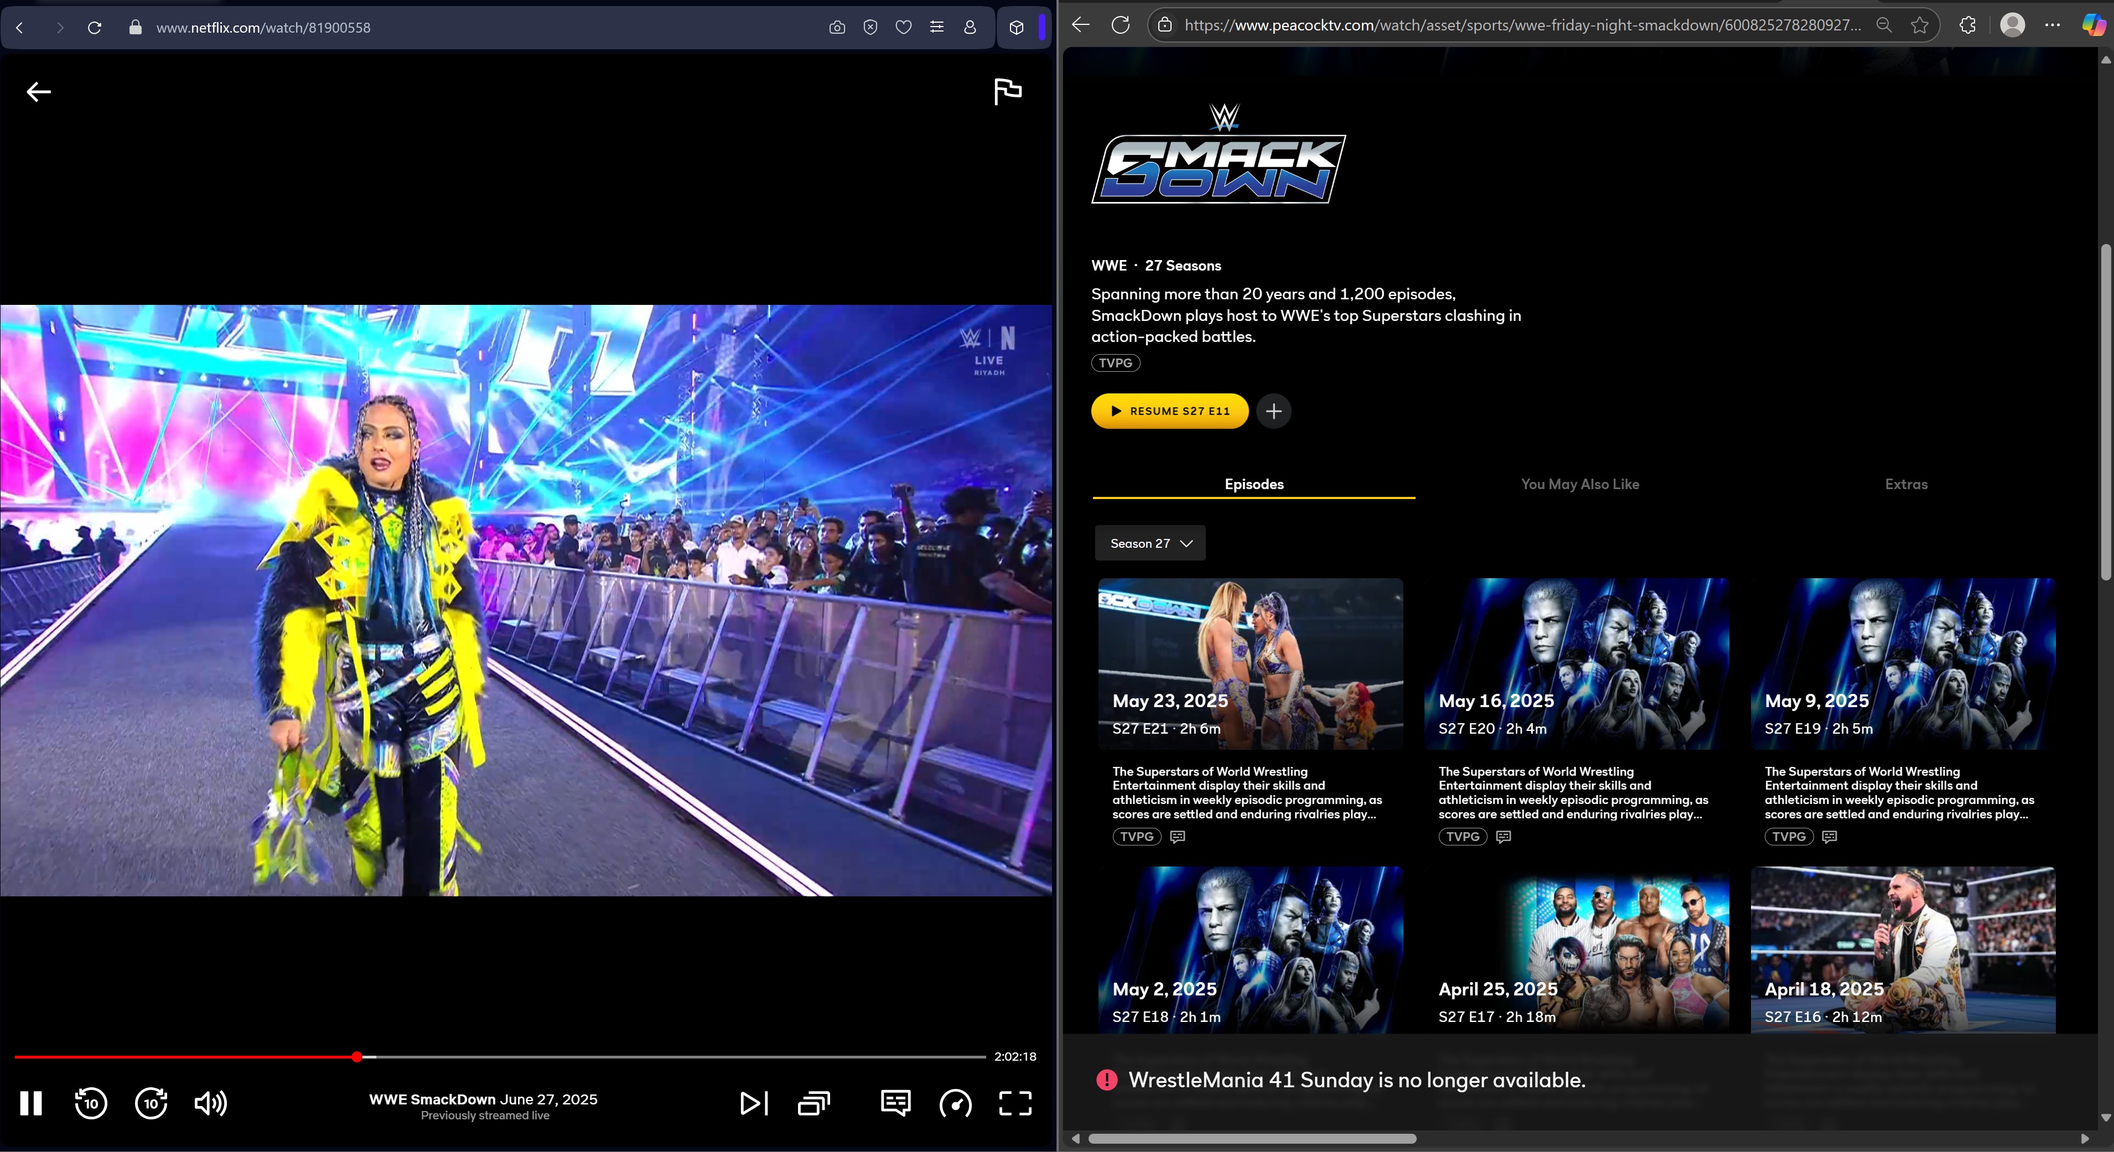Open May 2, 2025 episode thumbnail
Viewport: 2114px width, 1152px height.
pyautogui.click(x=1251, y=950)
